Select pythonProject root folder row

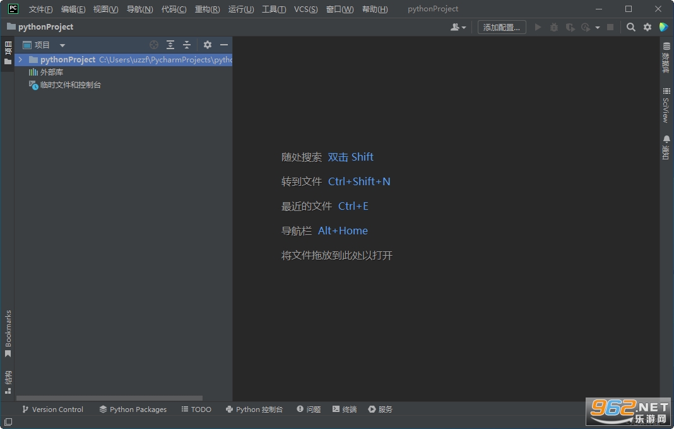[x=123, y=60]
